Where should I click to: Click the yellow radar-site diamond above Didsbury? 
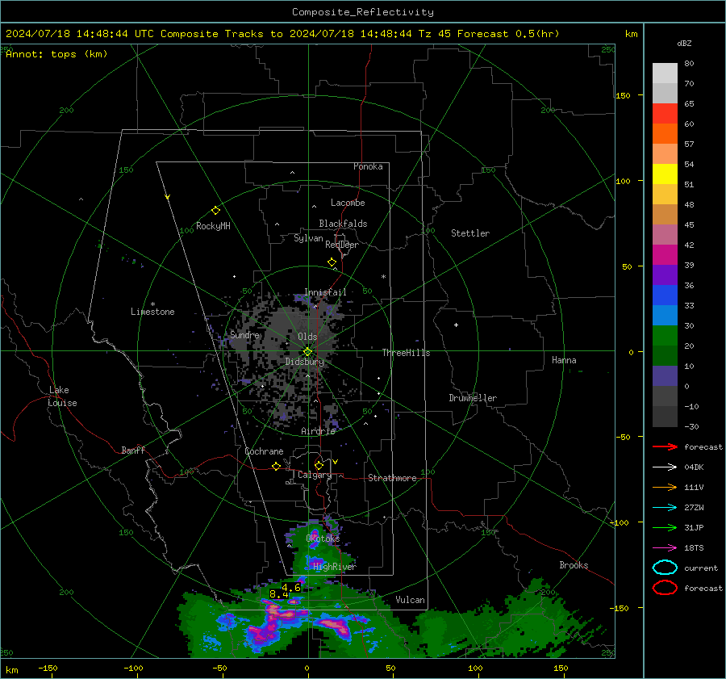(307, 352)
